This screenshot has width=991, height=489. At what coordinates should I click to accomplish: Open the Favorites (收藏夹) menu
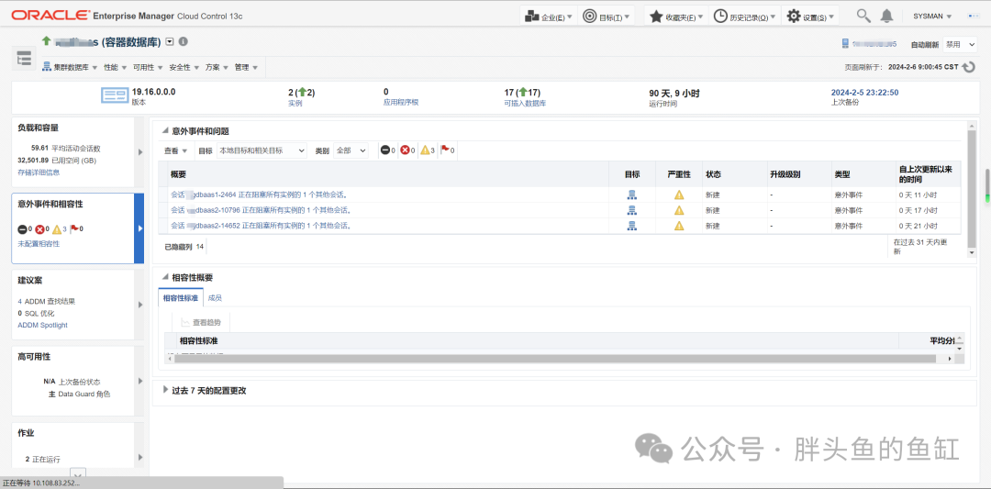click(676, 17)
